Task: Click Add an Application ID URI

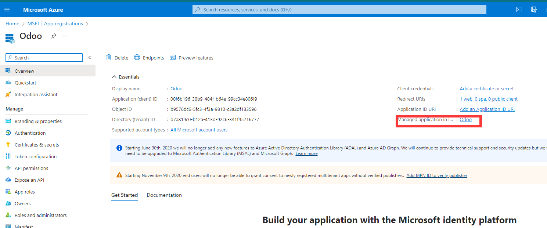Action: tap(487, 109)
